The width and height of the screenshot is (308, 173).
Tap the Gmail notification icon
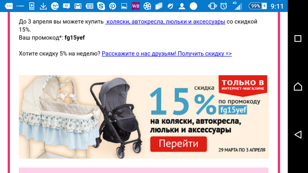pos(78,6)
